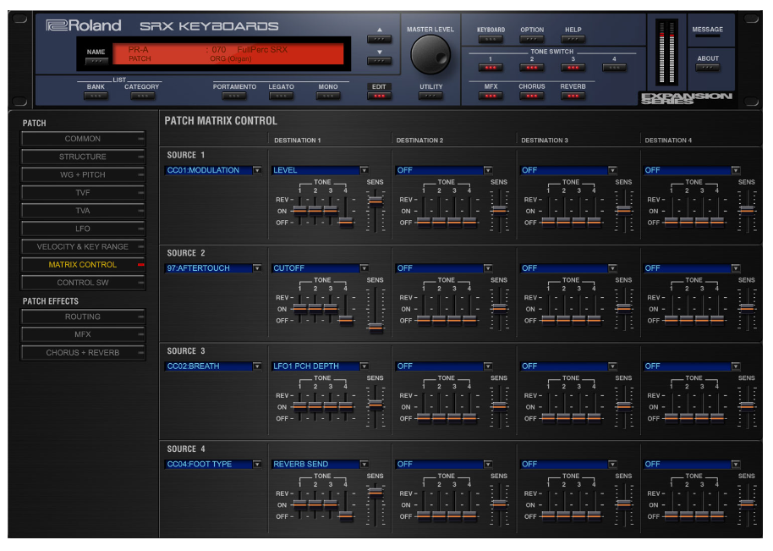773x551 pixels.
Task: Toggle the MONO switch
Action: point(328,96)
